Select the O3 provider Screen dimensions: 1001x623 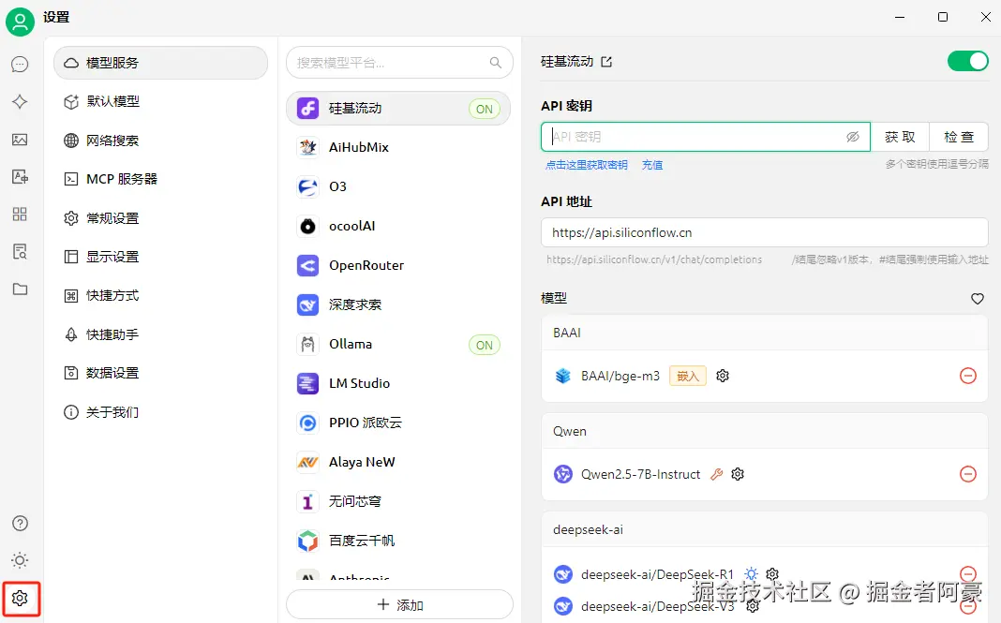398,187
